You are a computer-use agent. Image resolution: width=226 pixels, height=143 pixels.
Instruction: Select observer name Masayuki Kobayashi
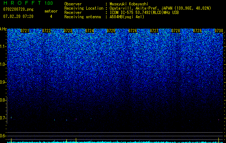tap(129, 4)
